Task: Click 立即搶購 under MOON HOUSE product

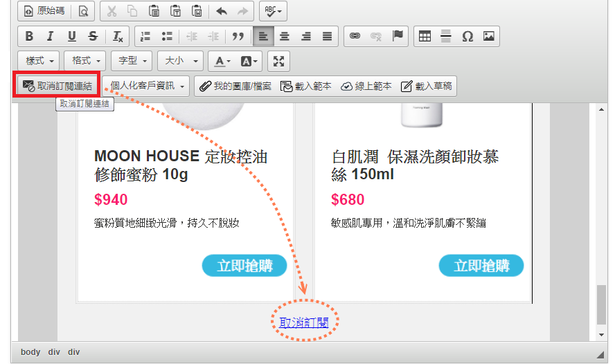Action: [x=244, y=266]
